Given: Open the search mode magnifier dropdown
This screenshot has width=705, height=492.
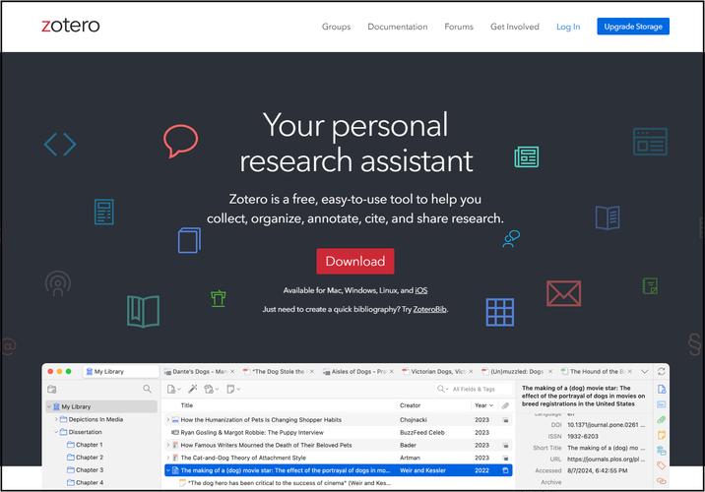Looking at the screenshot, I should click(x=442, y=389).
